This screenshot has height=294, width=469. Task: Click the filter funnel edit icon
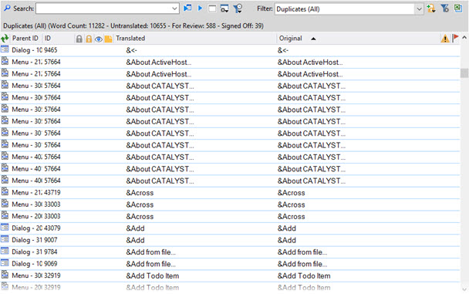click(x=445, y=8)
